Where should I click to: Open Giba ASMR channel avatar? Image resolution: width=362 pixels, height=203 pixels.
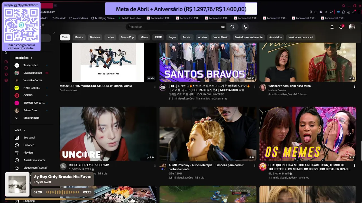(x=163, y=166)
